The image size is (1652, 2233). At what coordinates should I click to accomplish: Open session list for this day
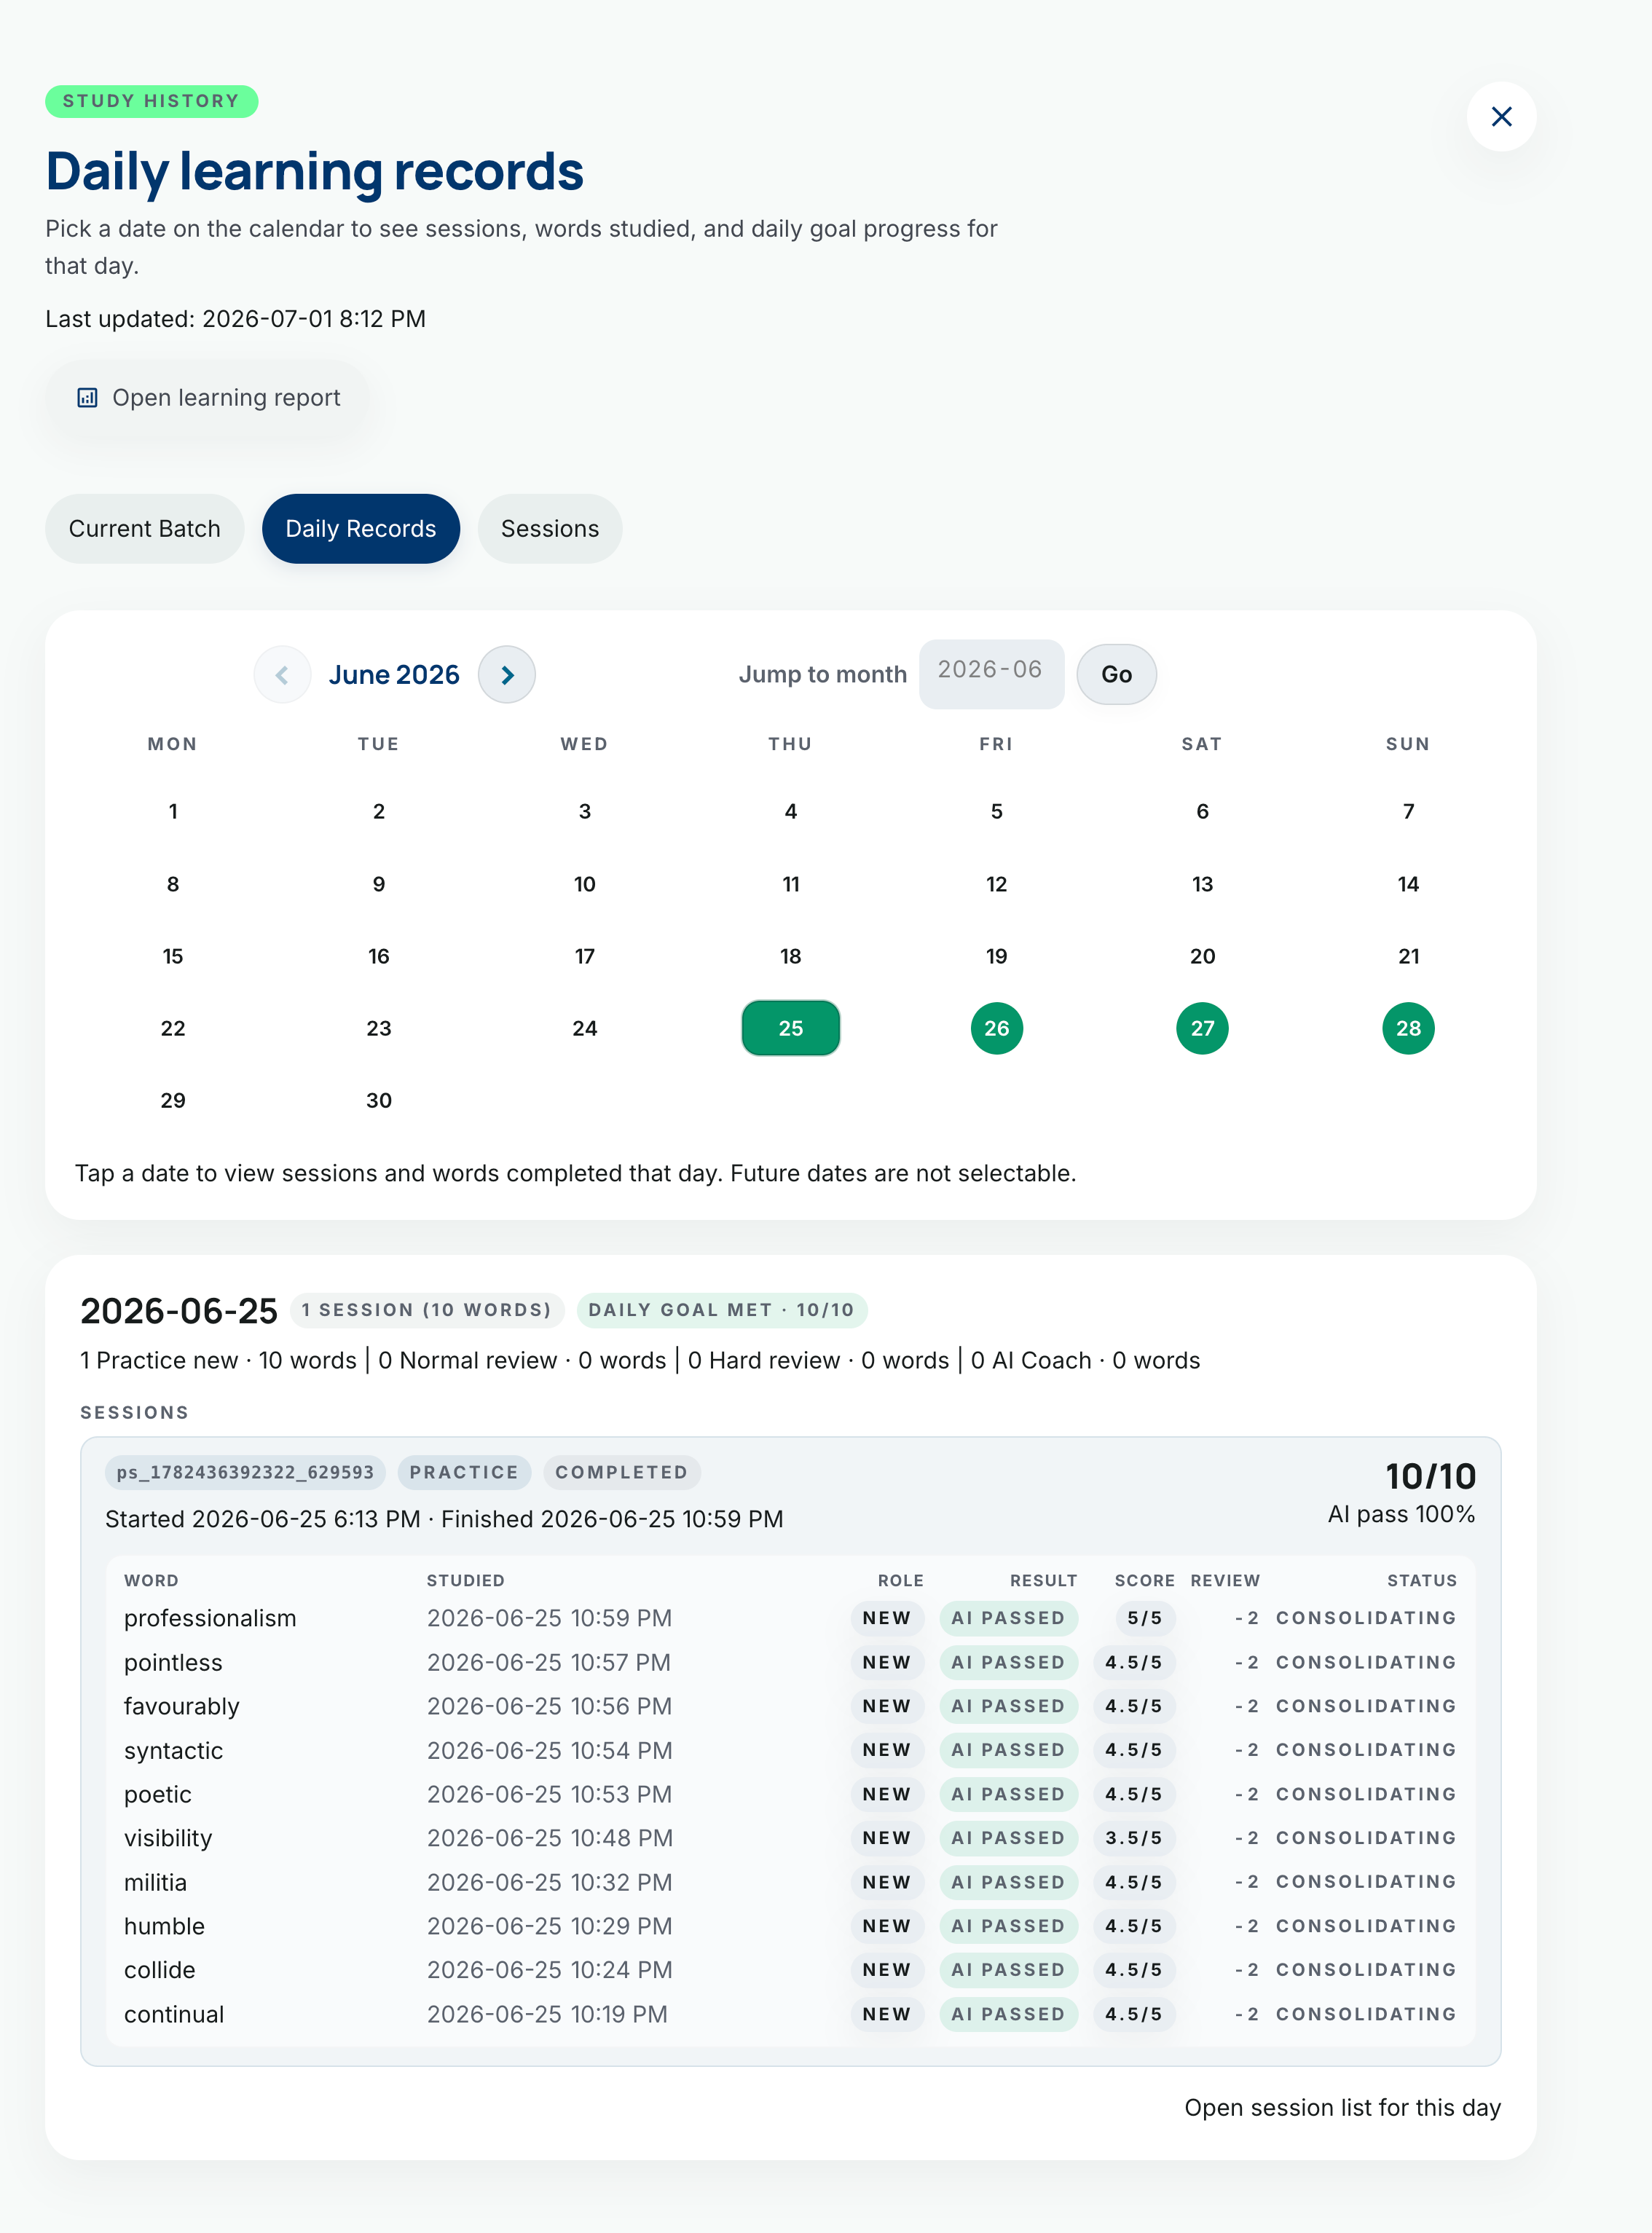[x=1342, y=2108]
